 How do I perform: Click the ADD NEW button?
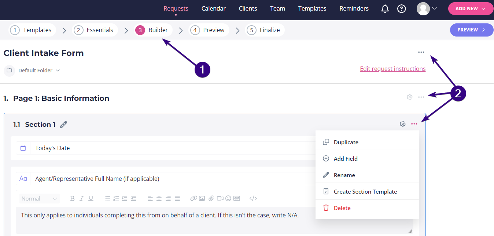(x=471, y=9)
